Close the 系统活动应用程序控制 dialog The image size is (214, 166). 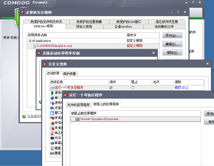click(154, 53)
